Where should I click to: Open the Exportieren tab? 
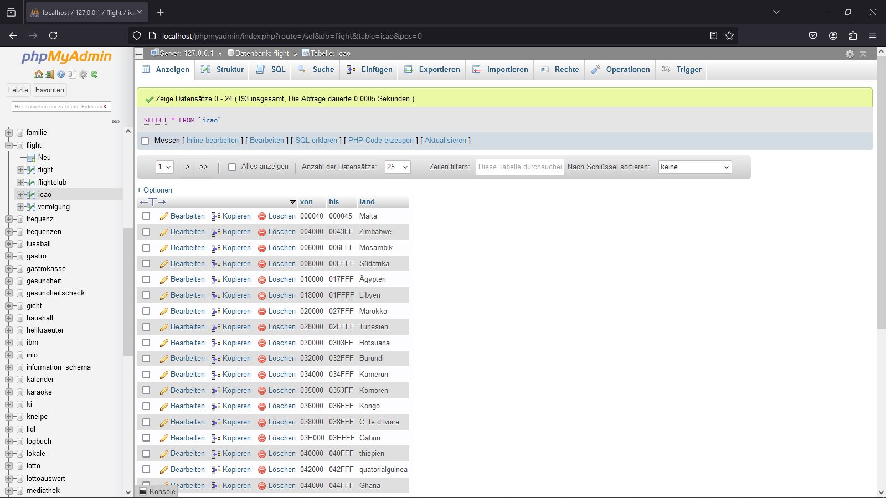pyautogui.click(x=432, y=70)
